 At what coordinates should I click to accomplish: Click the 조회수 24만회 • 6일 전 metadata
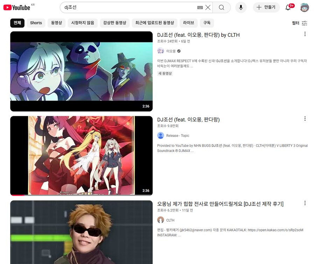(174, 41)
